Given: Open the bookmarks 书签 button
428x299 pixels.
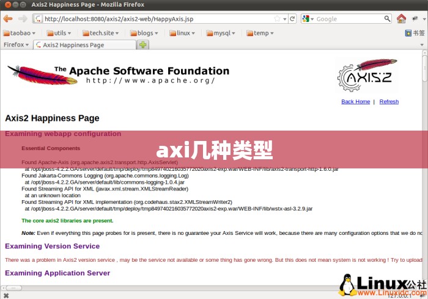Looking at the screenshot, I should tap(415, 33).
